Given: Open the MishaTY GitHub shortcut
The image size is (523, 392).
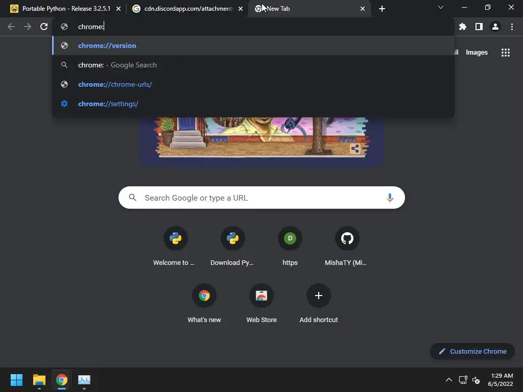Looking at the screenshot, I should tap(347, 246).
